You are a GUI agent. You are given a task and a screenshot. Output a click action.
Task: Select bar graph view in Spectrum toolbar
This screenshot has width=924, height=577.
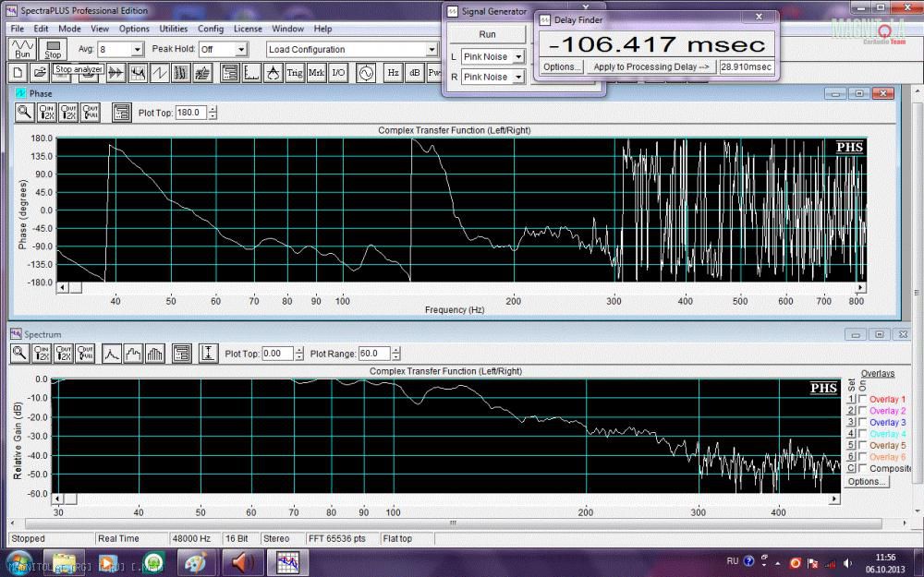pyautogui.click(x=155, y=354)
